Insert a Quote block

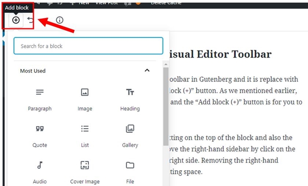coord(40,137)
